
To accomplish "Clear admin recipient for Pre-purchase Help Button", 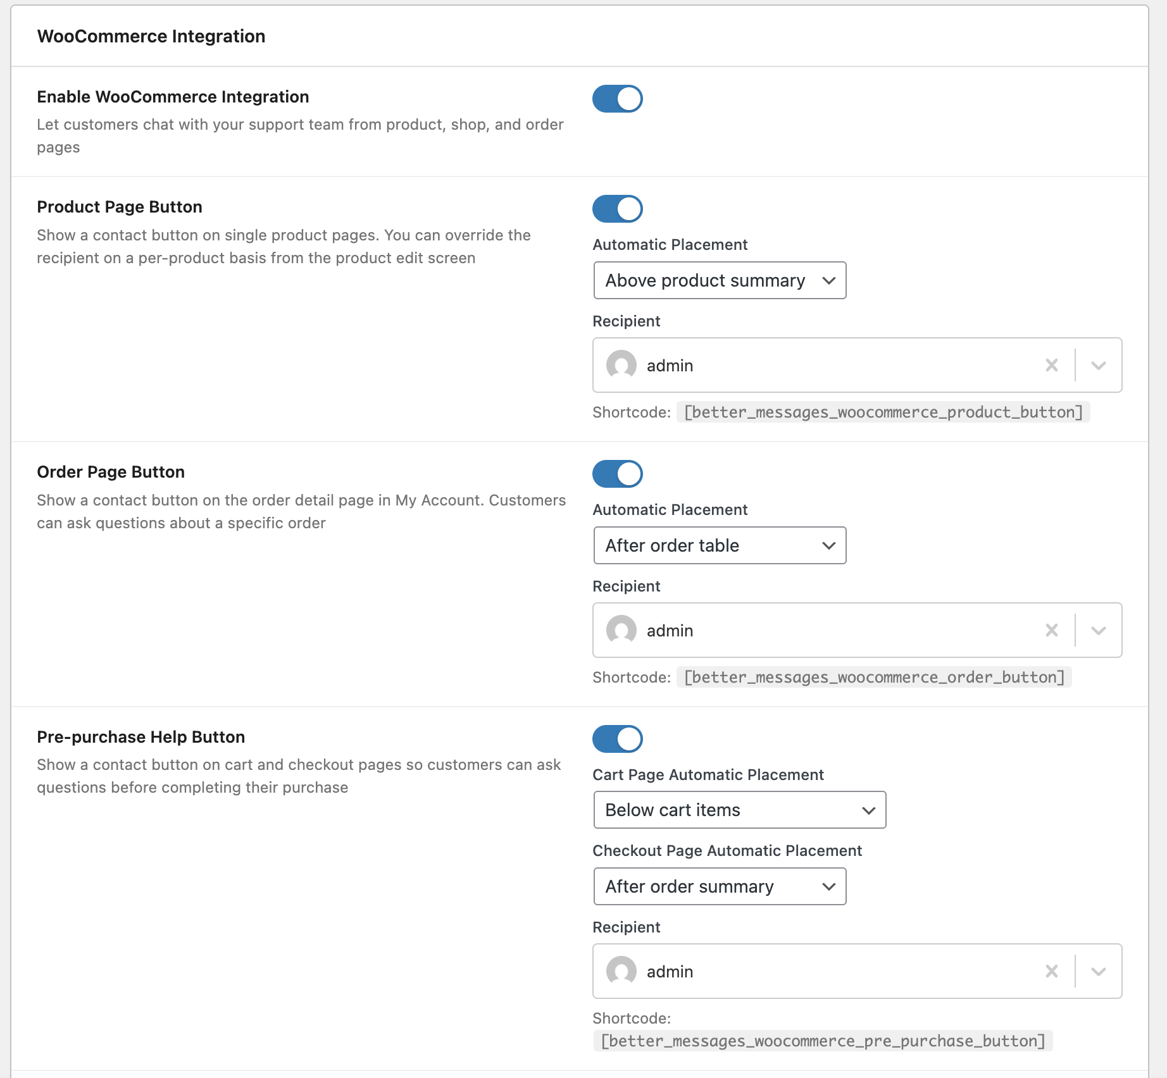I will click(x=1051, y=971).
